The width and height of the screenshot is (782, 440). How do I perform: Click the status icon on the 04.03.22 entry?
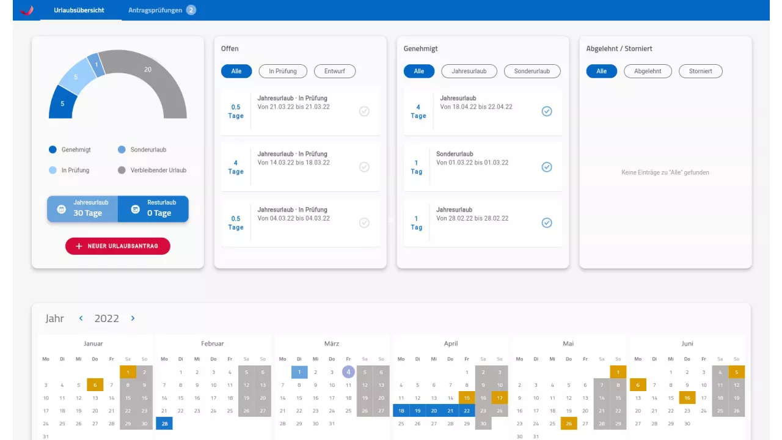(365, 222)
